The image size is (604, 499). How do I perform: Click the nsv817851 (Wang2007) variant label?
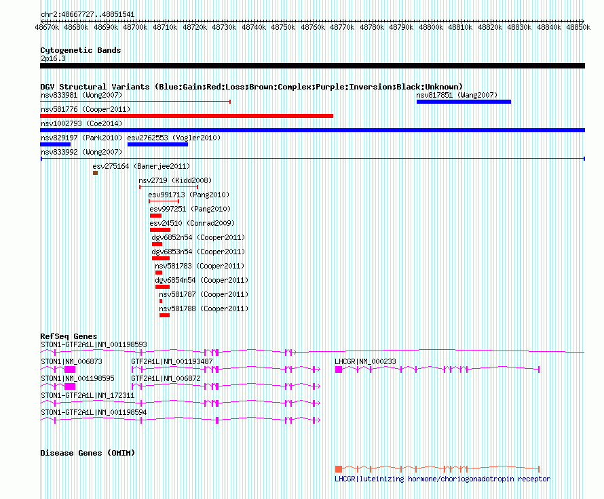click(457, 95)
